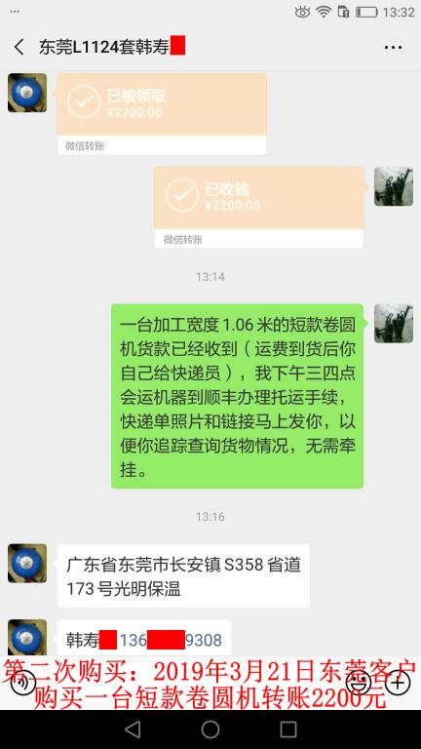Open chat info via three-dots menu
Viewport: 421px width, 749px height.
pos(393,47)
